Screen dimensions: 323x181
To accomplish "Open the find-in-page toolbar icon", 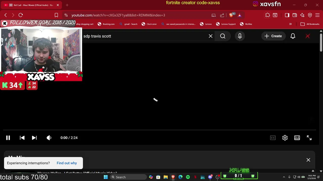I will click(275, 15).
